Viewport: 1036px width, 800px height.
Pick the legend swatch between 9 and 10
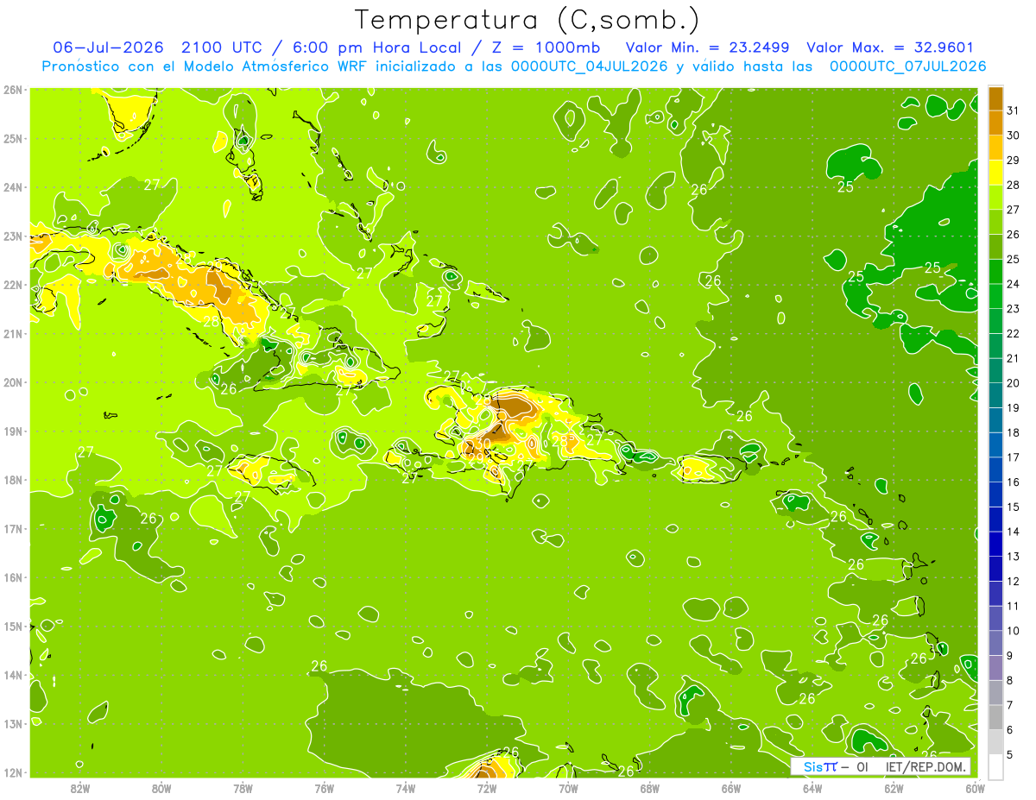pos(995,643)
